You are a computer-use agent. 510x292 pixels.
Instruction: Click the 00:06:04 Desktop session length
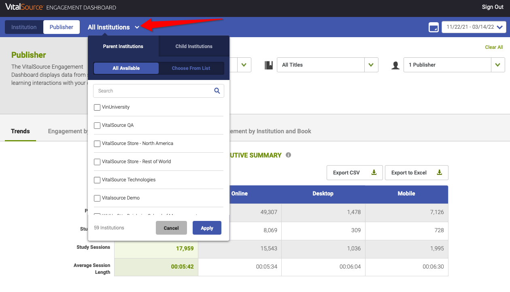coord(350,267)
